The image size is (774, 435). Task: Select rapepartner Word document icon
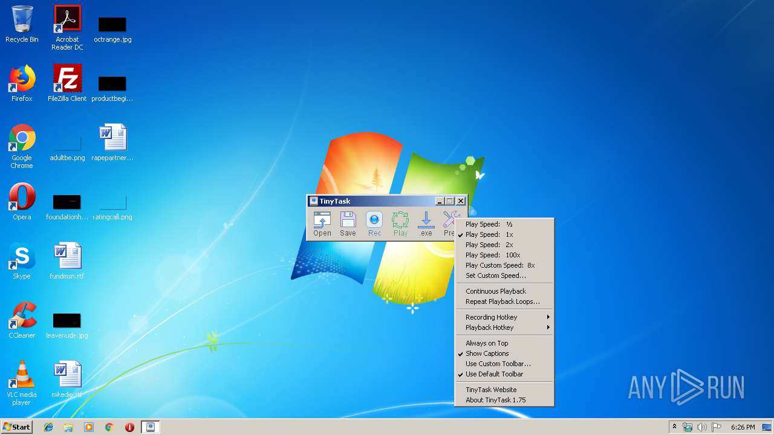pyautogui.click(x=112, y=143)
